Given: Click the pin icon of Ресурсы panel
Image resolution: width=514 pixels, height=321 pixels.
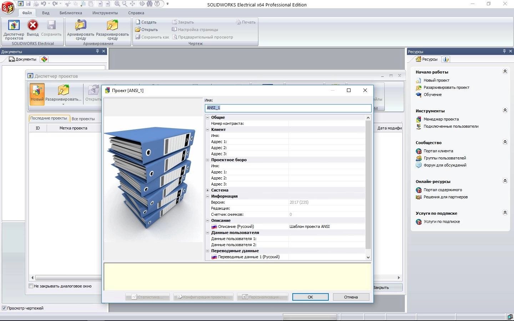Looking at the screenshot, I should 504,51.
